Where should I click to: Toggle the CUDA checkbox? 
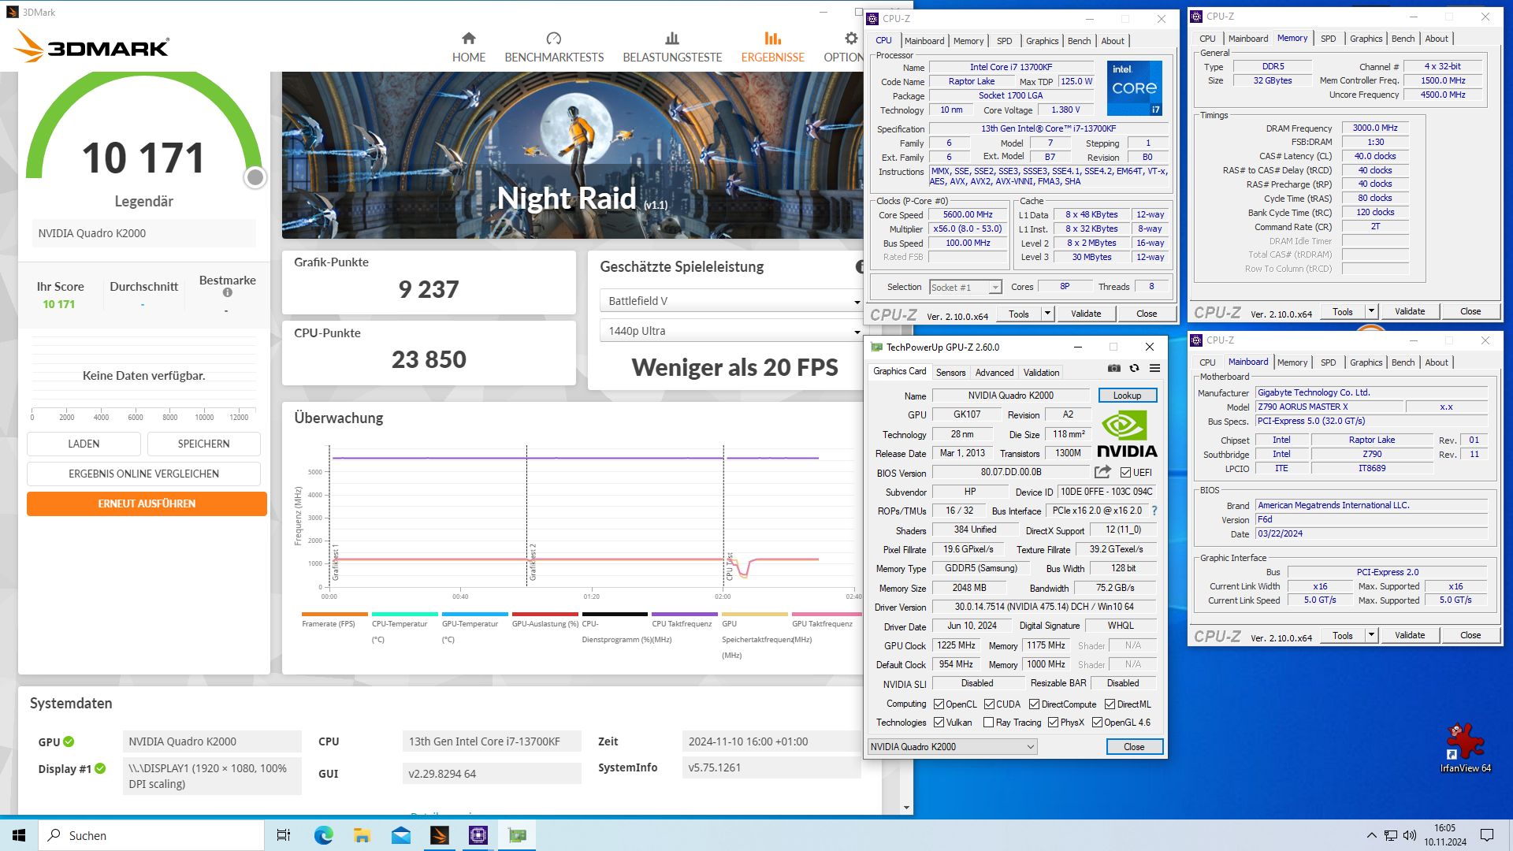point(989,704)
